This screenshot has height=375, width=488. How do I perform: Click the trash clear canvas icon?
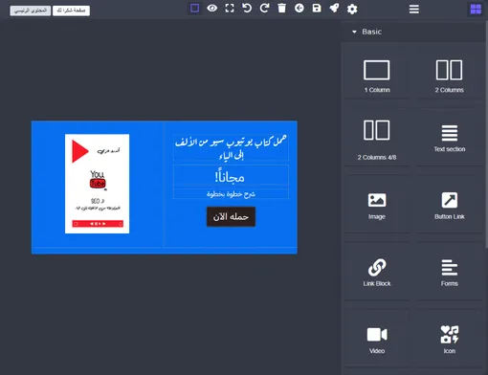(282, 9)
